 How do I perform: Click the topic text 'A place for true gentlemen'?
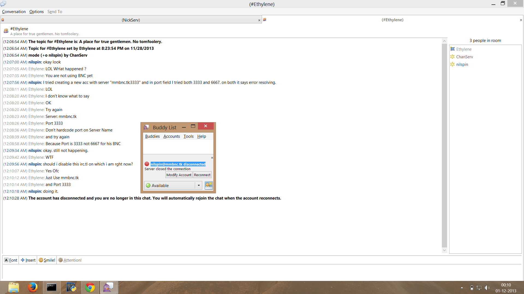pos(45,34)
